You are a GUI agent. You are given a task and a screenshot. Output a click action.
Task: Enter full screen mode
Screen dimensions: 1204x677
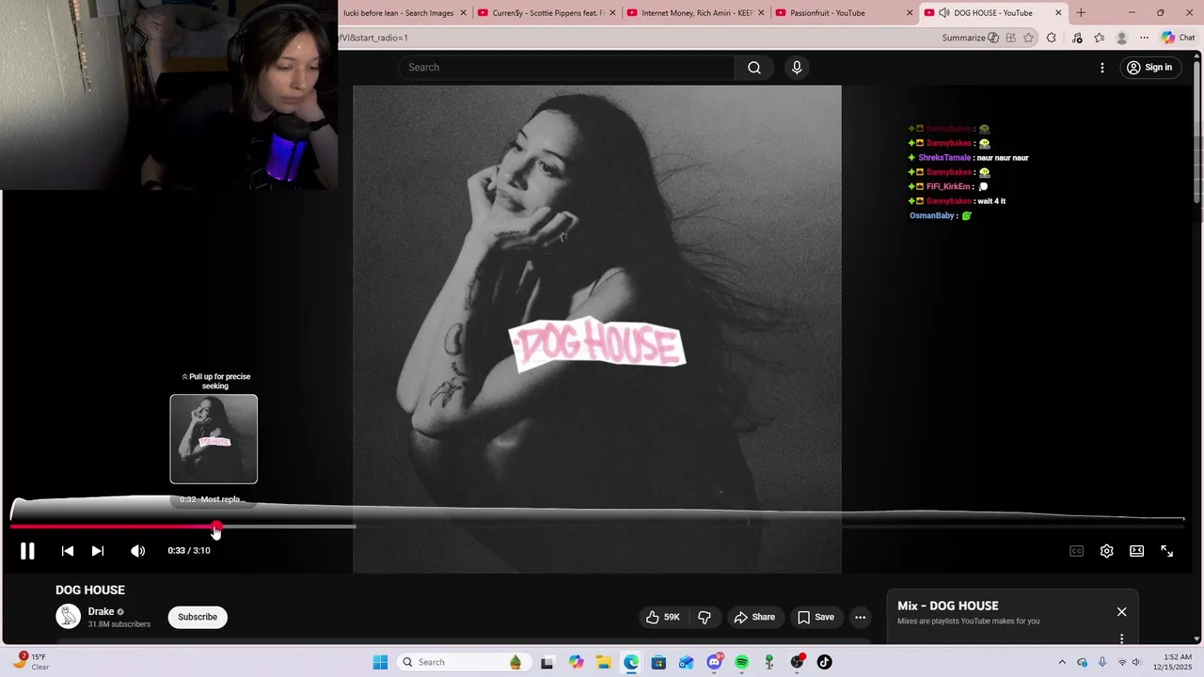(x=1167, y=551)
